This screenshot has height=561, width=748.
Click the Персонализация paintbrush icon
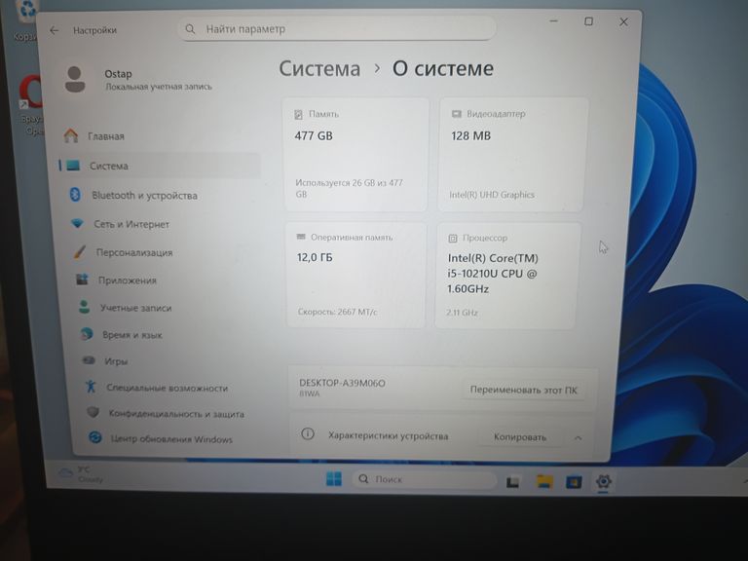[x=80, y=252]
